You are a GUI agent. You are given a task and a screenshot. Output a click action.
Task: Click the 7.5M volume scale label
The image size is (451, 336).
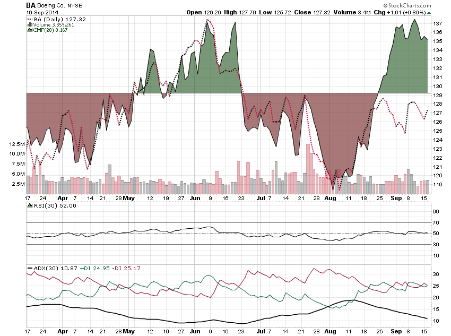point(19,164)
